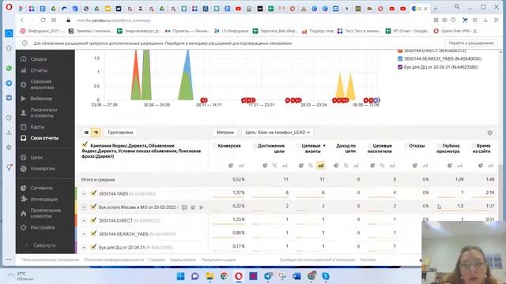Open the Цель: Клик на телефон_LEAD dropdown
506x284 pixels.
278,133
